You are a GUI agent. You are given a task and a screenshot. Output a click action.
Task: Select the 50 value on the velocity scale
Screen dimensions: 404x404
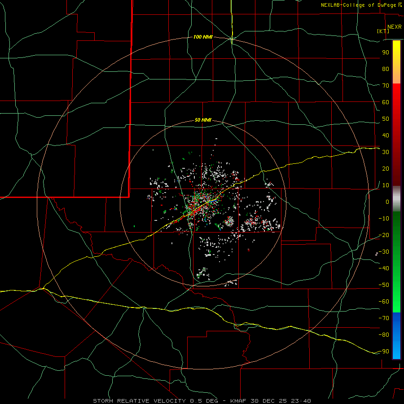[x=386, y=119]
